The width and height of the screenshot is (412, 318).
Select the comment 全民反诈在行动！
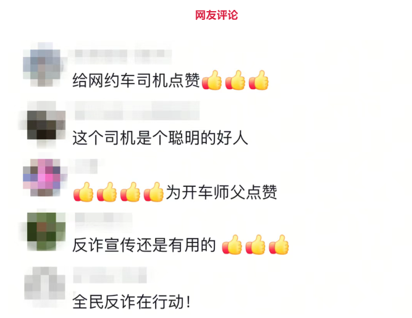(x=132, y=302)
